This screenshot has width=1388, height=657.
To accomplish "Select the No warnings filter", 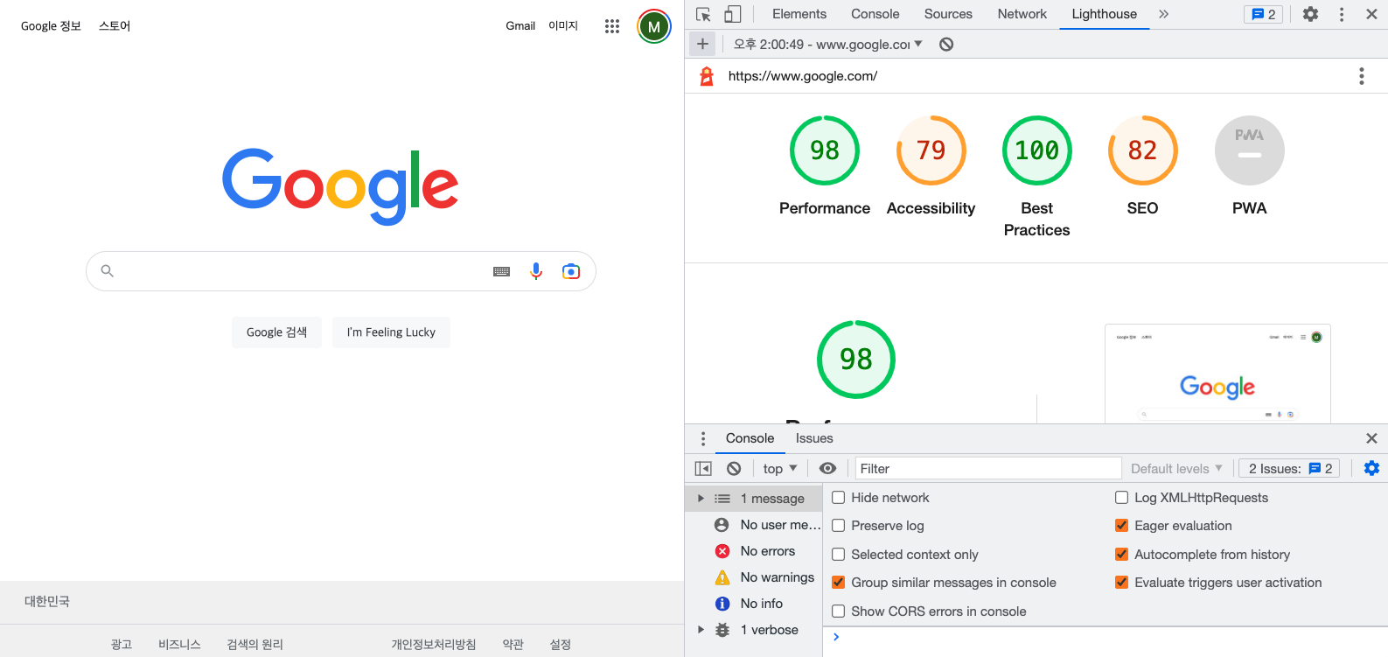I will 754,577.
